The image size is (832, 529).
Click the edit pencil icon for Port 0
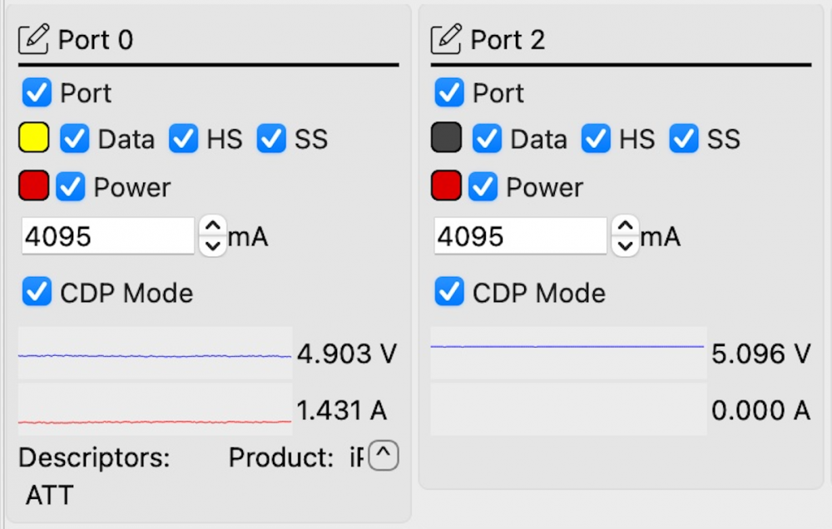coord(35,39)
